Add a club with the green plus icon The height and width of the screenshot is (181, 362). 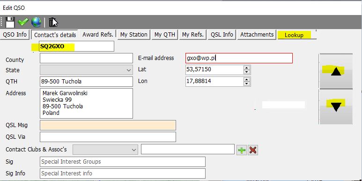click(242, 150)
